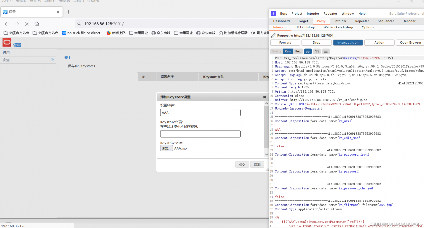Open the message editor hamburger menu
The width and height of the screenshot is (424, 228).
pos(326,51)
